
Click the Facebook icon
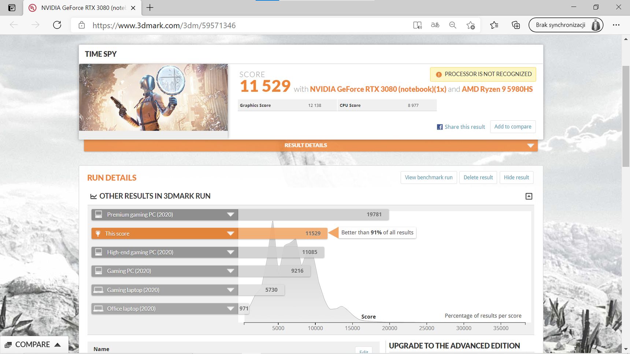[x=440, y=127]
